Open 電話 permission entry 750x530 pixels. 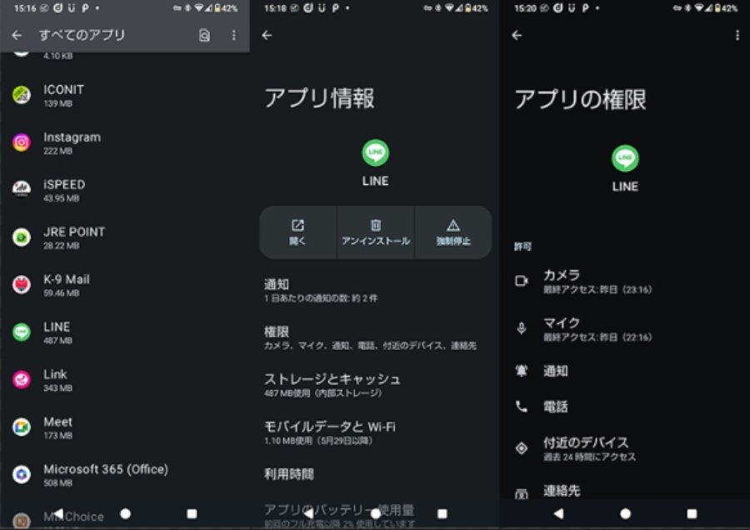coord(555,407)
